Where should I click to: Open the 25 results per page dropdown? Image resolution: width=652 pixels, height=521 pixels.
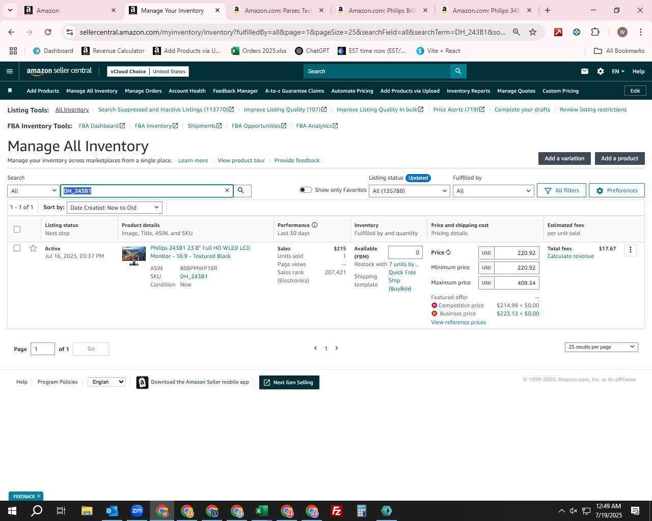(x=601, y=347)
